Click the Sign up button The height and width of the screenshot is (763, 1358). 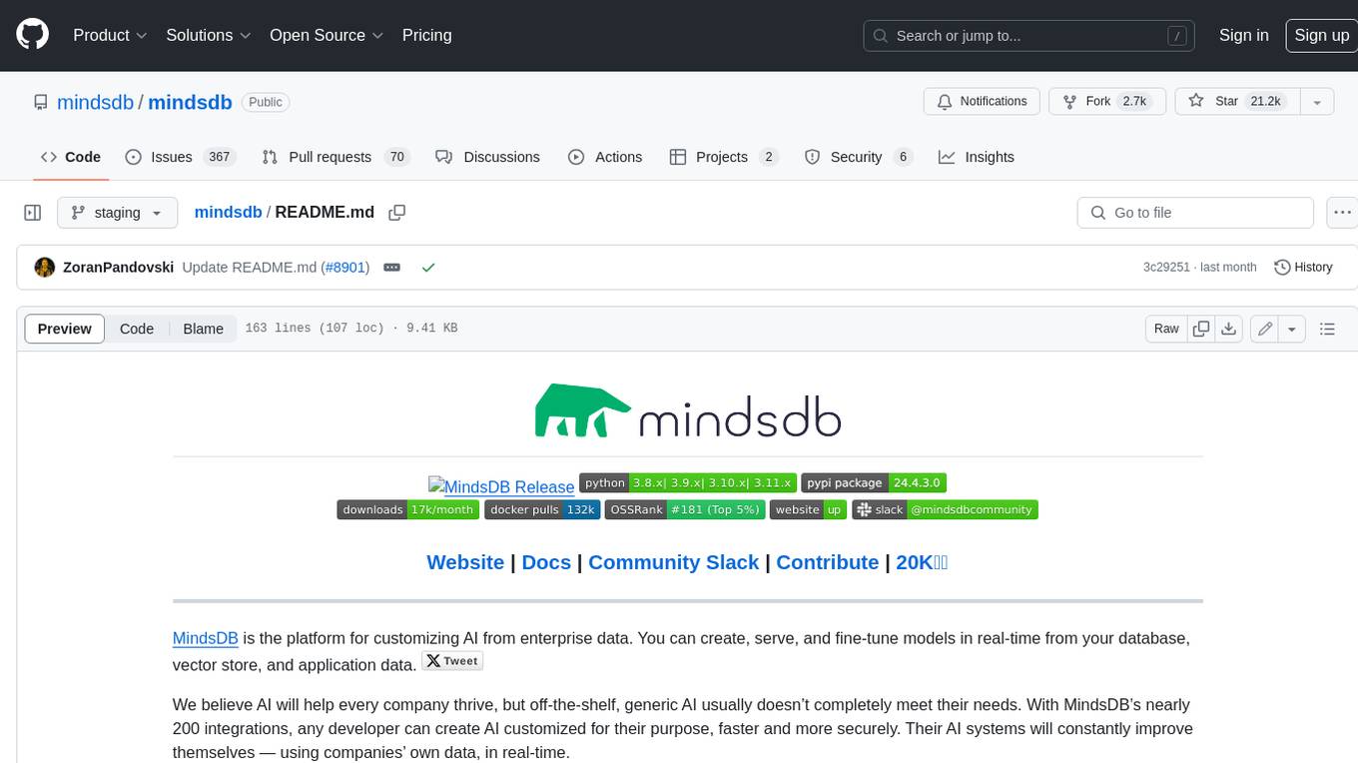(1321, 35)
